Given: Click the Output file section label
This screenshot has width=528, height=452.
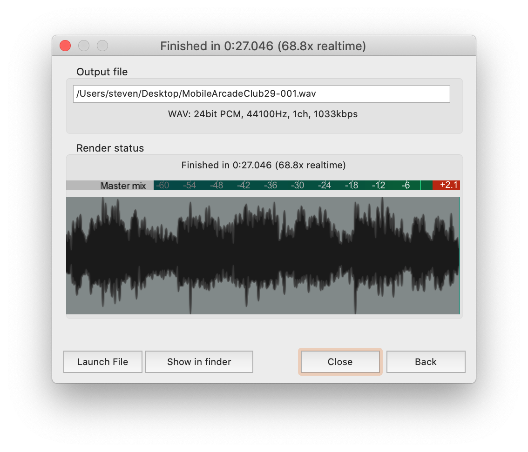Looking at the screenshot, I should pos(102,72).
